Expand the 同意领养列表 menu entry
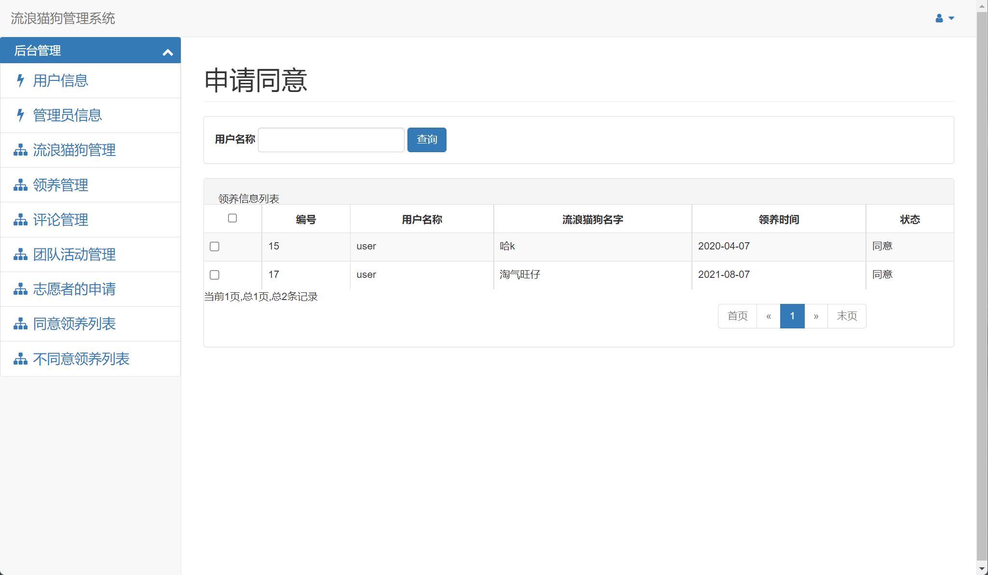Screen dimensions: 988x575 pos(74,324)
